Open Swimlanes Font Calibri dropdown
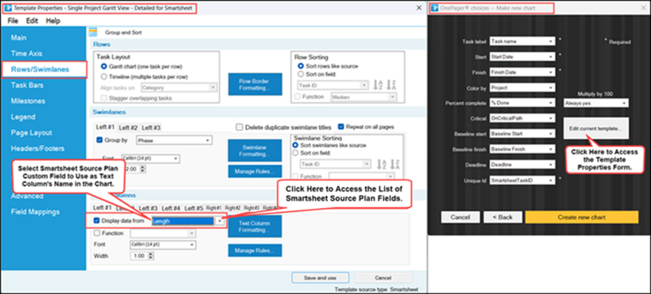 176,158
